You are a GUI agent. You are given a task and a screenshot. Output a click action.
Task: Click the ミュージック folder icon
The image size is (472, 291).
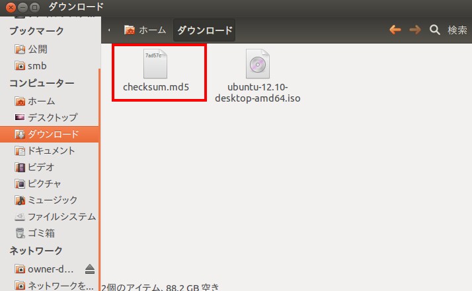click(x=20, y=200)
